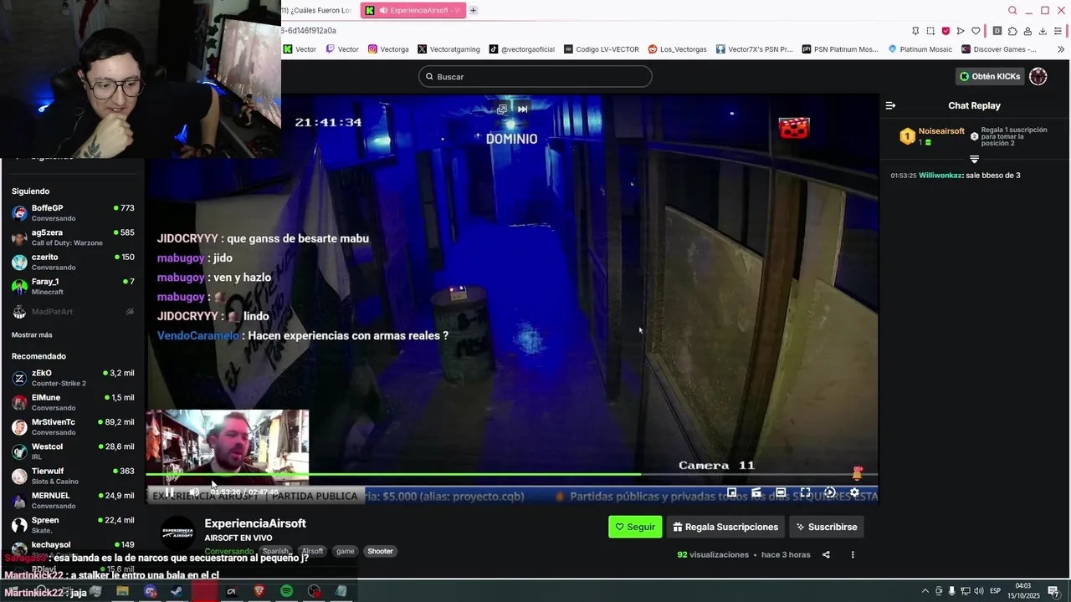1071x602 pixels.
Task: Show hidden system tray icons chevron
Action: (925, 591)
